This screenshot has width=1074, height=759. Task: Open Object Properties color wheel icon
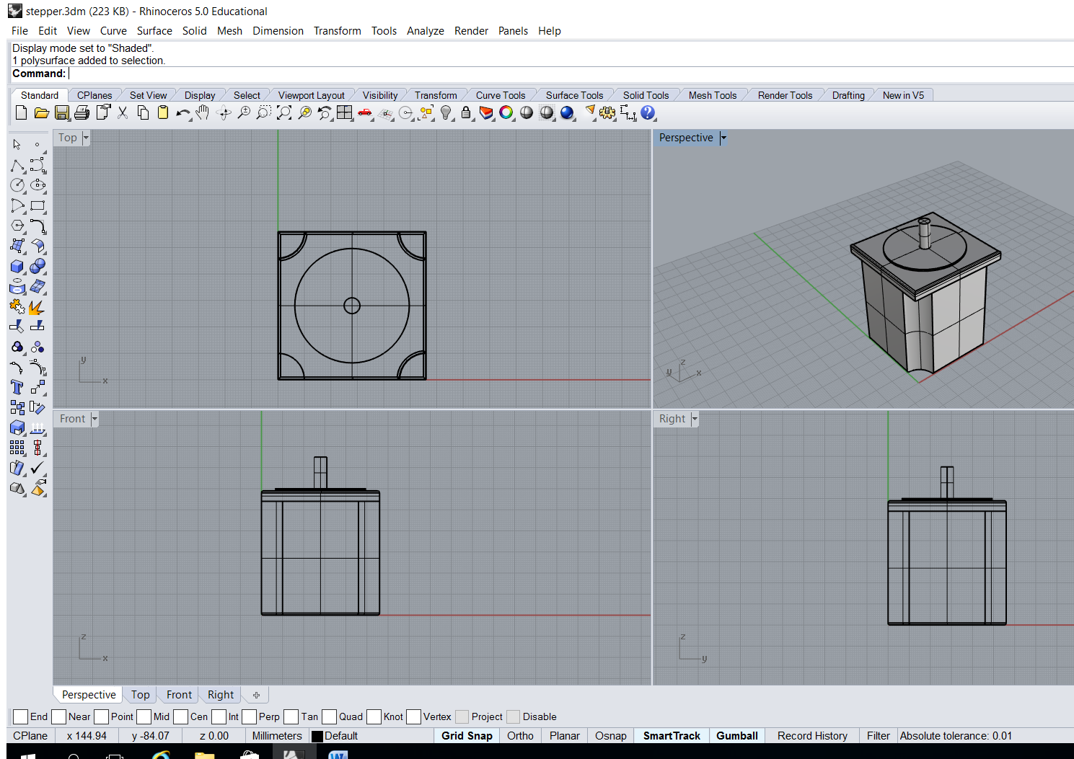click(506, 112)
